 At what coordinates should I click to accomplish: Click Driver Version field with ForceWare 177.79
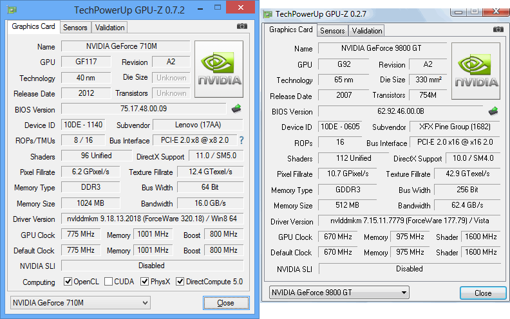point(409,221)
